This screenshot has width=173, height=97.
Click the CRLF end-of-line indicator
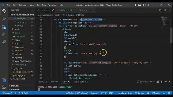pyautogui.click(x=111, y=93)
